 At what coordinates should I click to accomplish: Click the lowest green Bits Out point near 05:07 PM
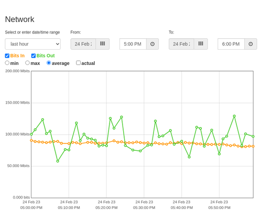point(58,161)
